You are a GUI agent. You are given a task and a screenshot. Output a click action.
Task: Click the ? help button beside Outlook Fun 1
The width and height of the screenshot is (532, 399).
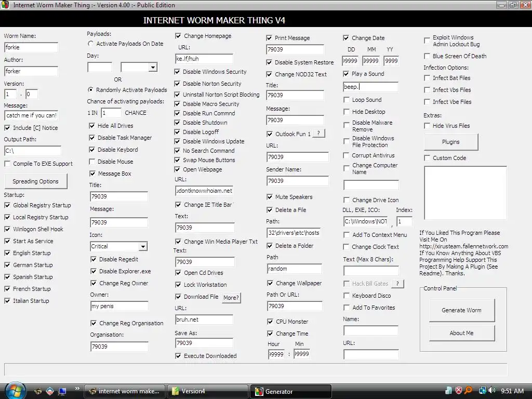coord(318,134)
